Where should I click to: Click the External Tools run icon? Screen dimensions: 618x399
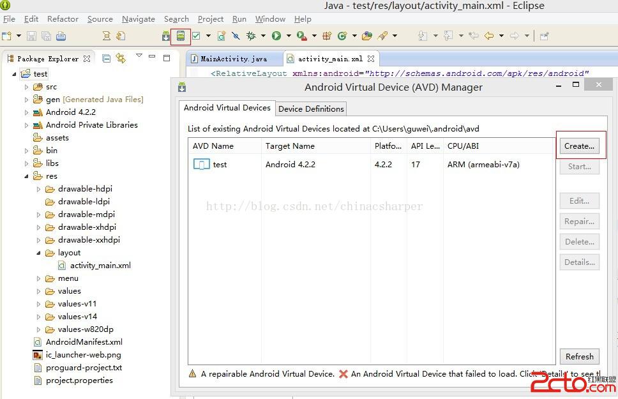click(x=302, y=36)
